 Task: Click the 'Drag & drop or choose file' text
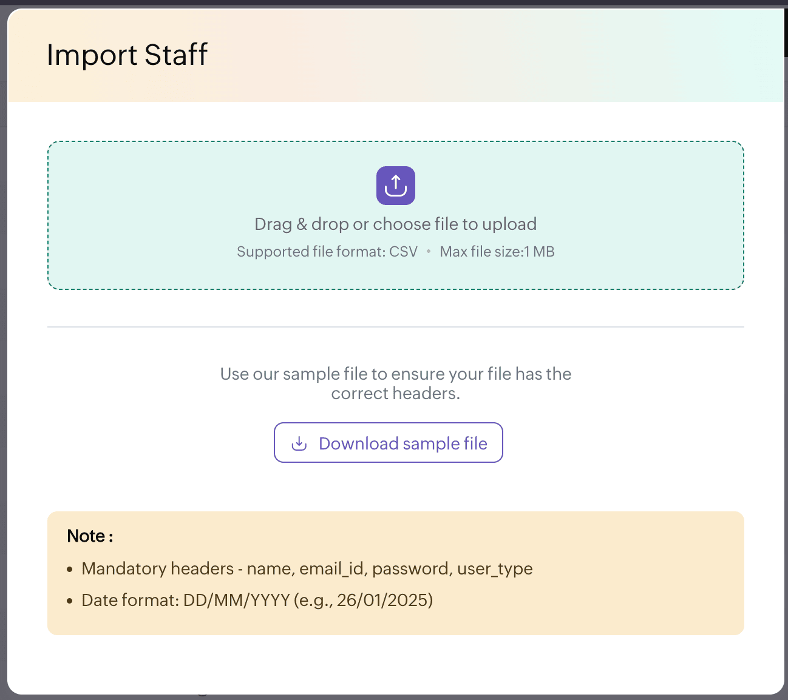pos(395,224)
